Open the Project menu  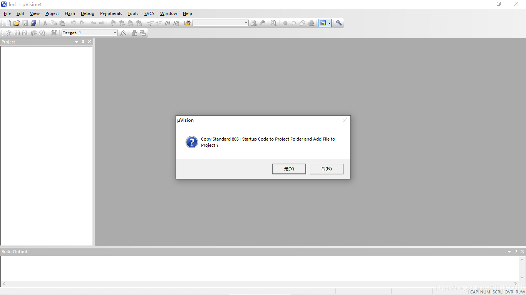52,13
